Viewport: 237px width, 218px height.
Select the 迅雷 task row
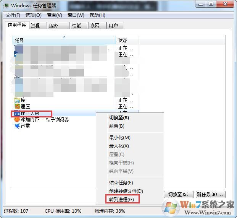55,126
